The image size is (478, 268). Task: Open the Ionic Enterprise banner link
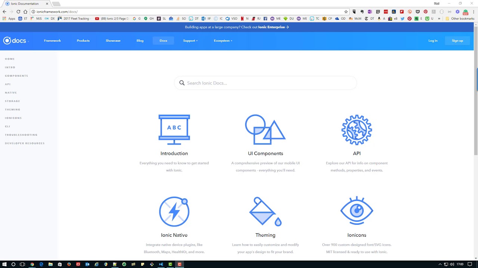274,27
